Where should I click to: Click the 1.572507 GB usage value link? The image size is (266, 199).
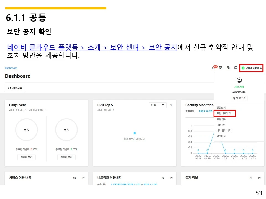click(116, 184)
